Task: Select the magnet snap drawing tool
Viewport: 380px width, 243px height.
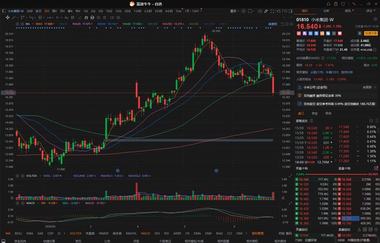Action: pos(86,18)
